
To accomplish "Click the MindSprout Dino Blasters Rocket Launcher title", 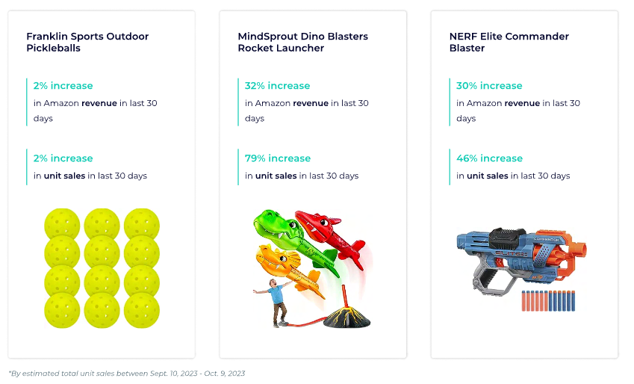I will [x=302, y=42].
